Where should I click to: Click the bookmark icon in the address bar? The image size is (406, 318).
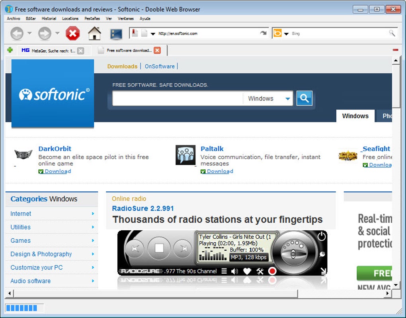tap(135, 33)
